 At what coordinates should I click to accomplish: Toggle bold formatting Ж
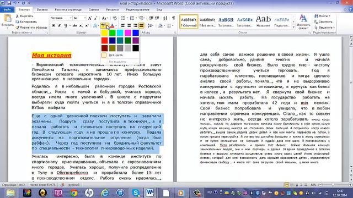click(54, 26)
